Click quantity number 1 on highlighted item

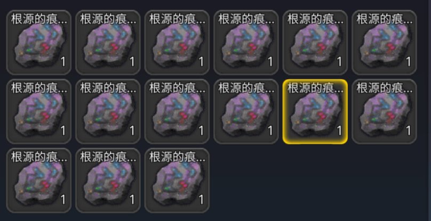[x=339, y=130]
